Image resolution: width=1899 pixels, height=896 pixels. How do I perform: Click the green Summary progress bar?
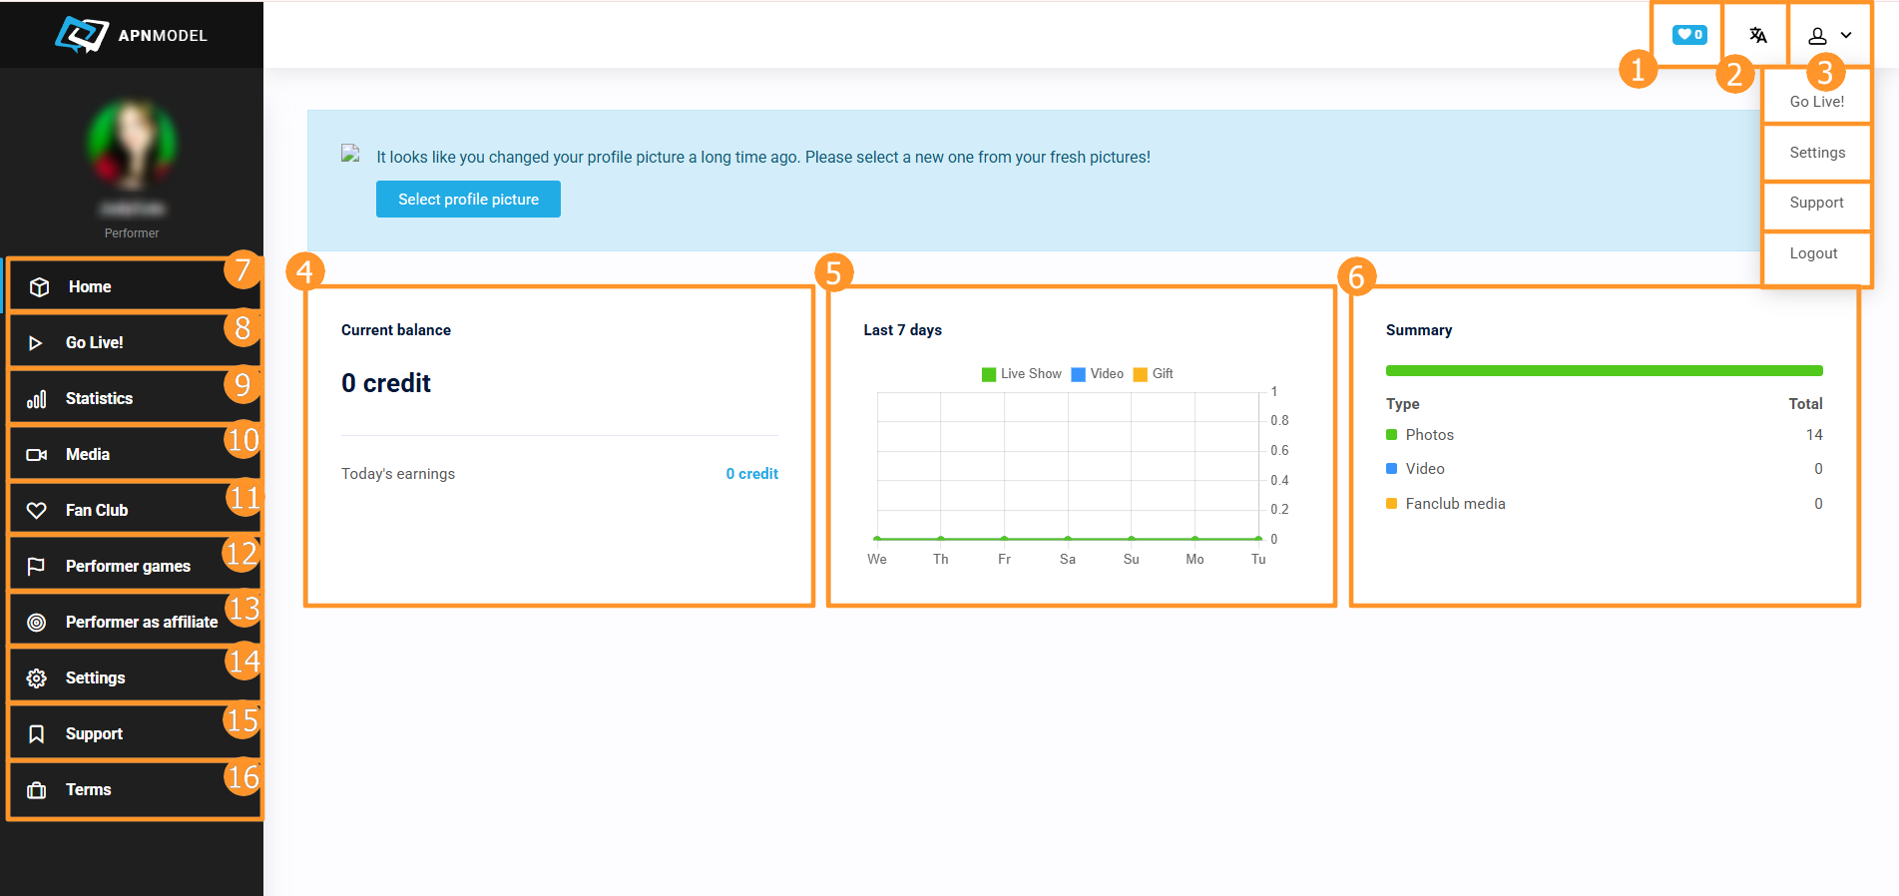tap(1604, 371)
